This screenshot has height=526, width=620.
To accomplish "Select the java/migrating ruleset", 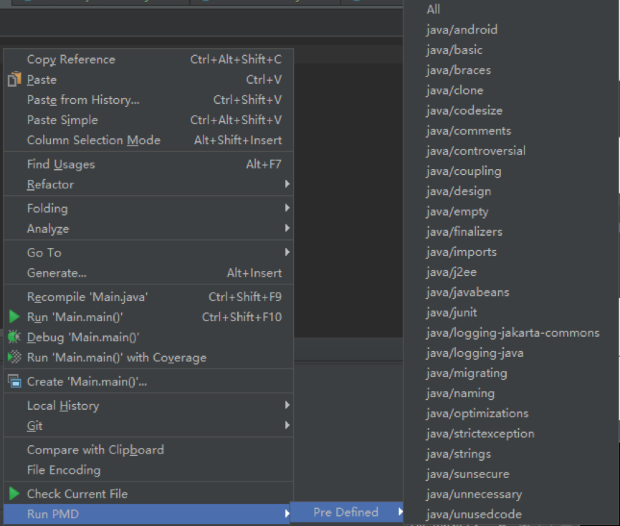I will [x=511, y=373].
